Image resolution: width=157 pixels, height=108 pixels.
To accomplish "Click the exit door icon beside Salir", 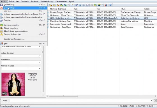I will click(1, 44).
